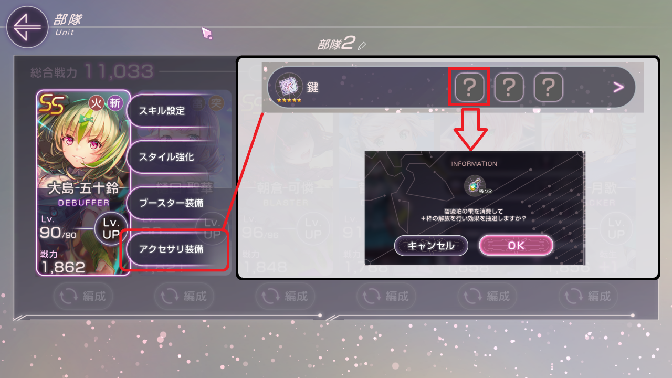The image size is (672, 378).
Task: Select the third question mark slot
Action: 548,87
